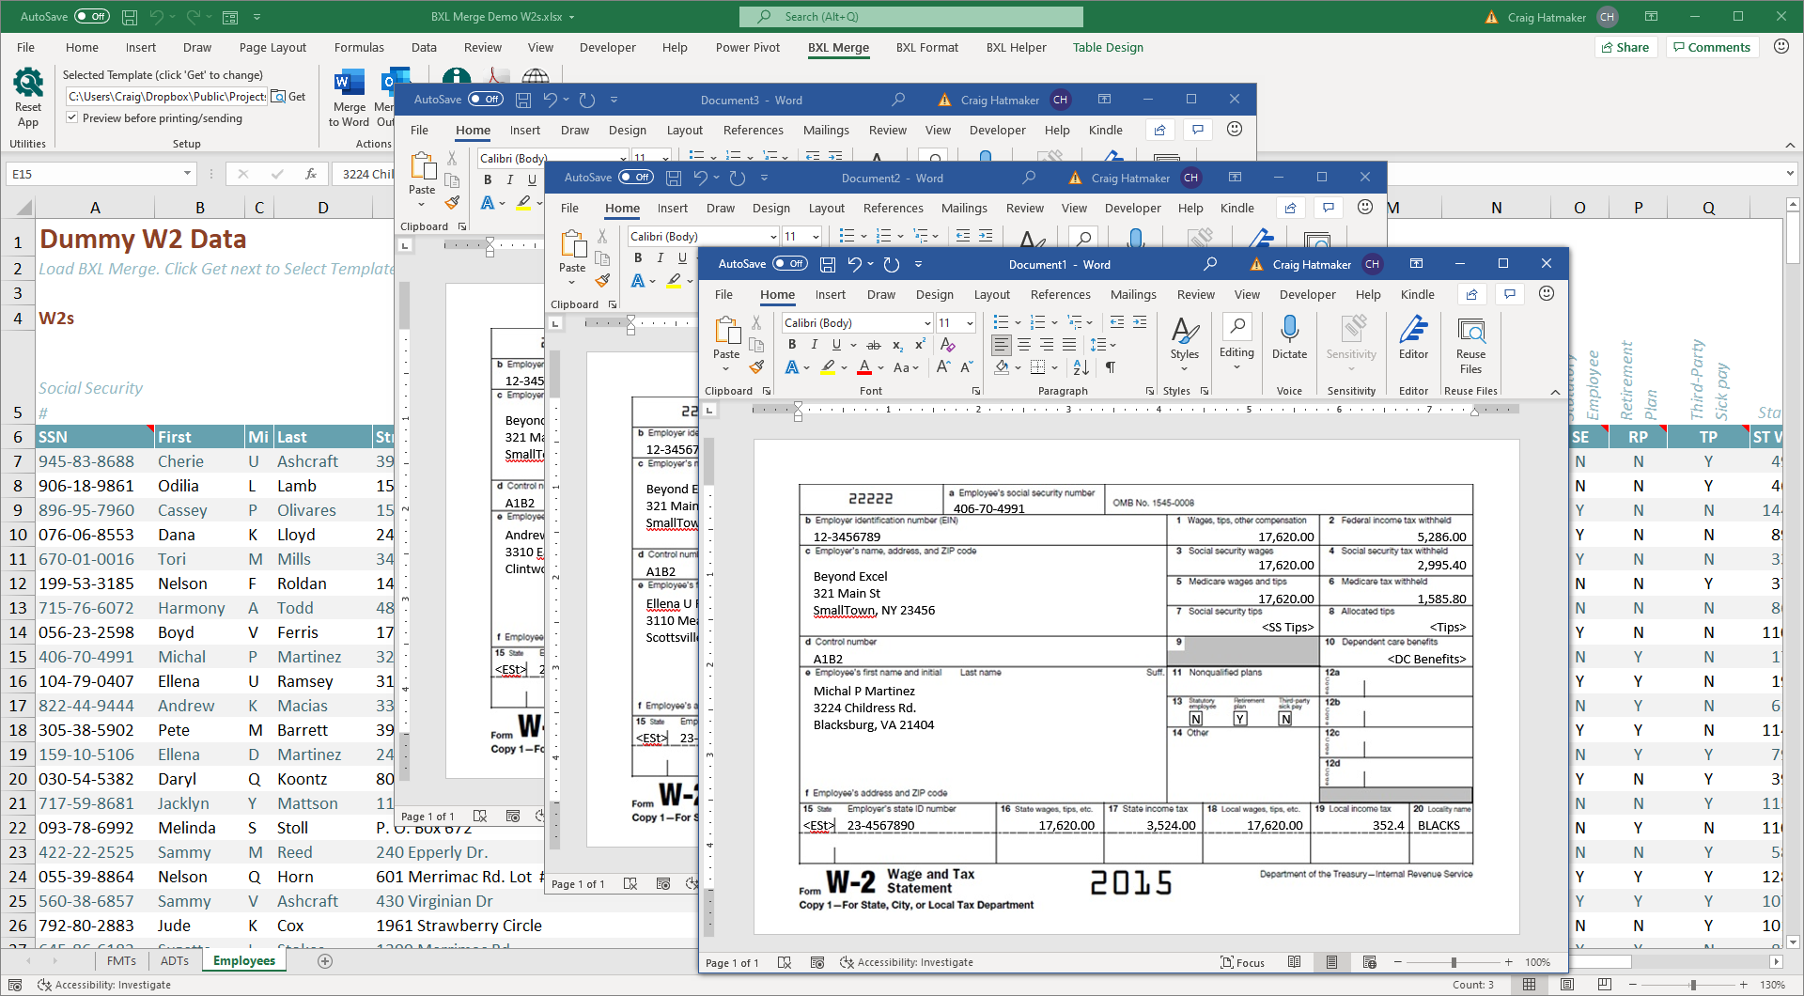Open the Power Pivot tab in Excel
The width and height of the screenshot is (1804, 996).
point(747,47)
